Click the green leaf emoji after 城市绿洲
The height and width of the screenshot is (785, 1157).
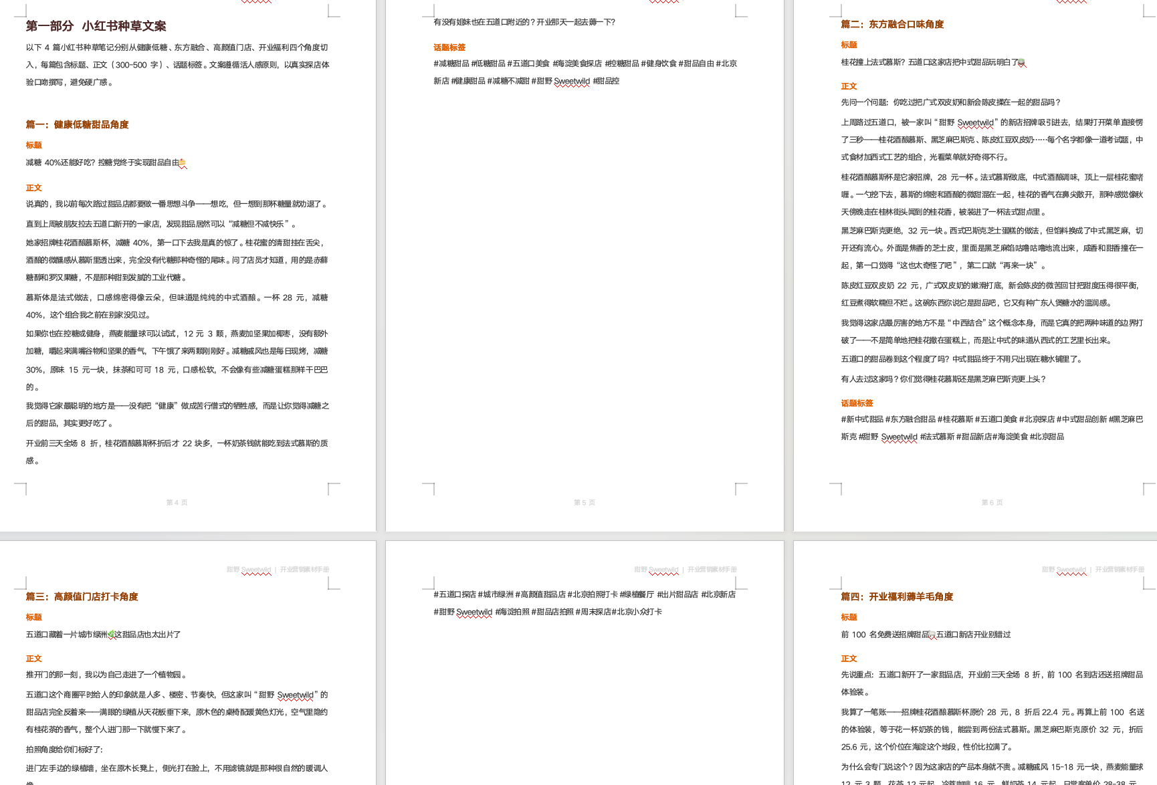coord(111,635)
